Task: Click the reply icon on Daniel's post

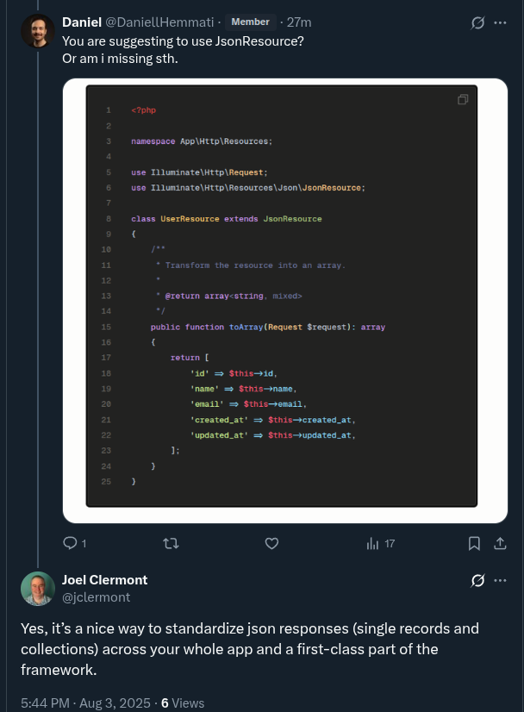Action: (x=71, y=543)
